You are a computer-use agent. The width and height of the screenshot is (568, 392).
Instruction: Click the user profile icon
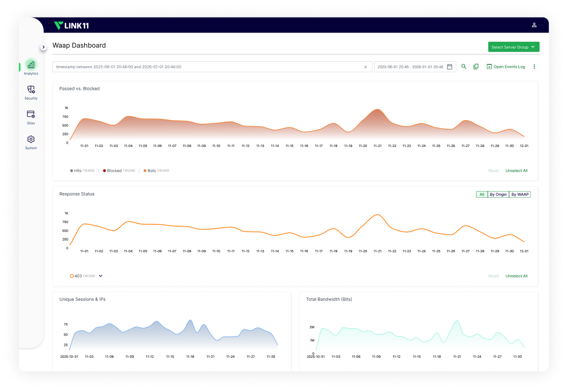click(x=534, y=25)
